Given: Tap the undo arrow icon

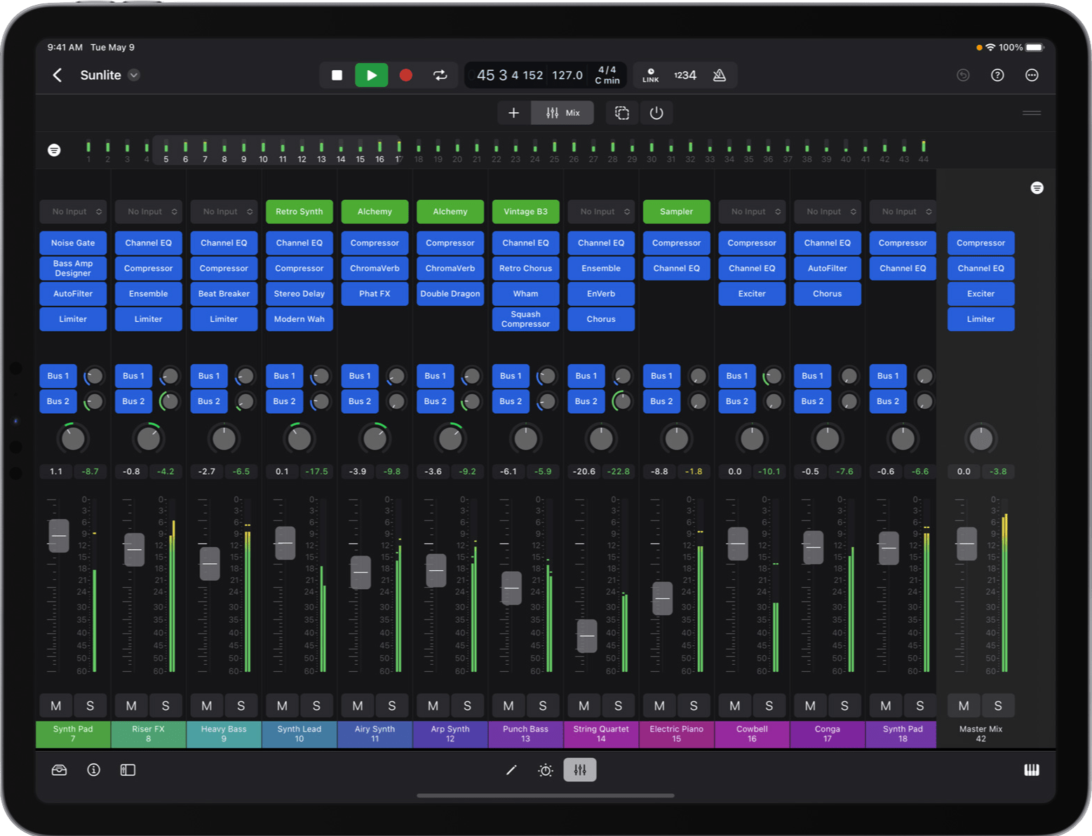Looking at the screenshot, I should 963,75.
